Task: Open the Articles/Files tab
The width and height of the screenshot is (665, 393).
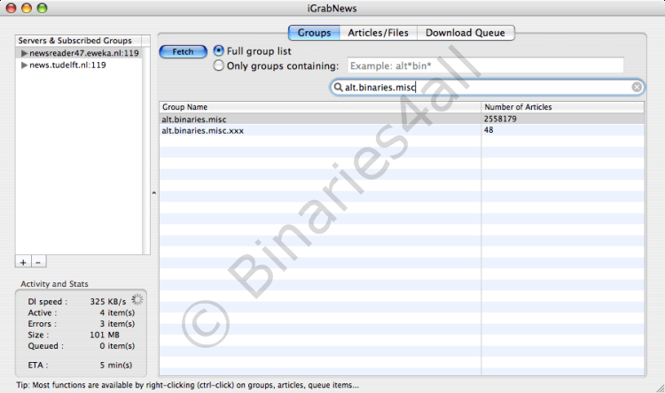Action: point(379,33)
